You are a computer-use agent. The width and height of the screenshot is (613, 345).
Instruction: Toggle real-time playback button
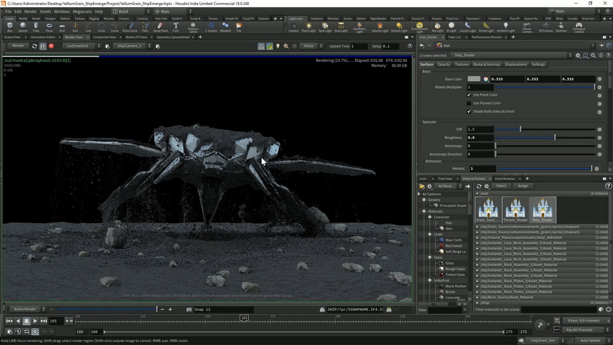[35, 332]
